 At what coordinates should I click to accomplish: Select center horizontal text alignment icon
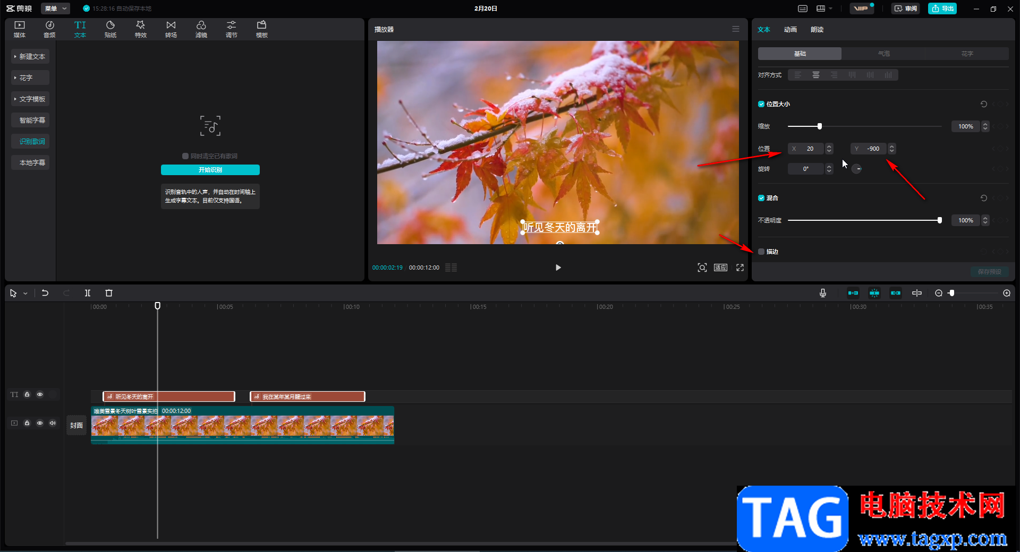coord(816,75)
